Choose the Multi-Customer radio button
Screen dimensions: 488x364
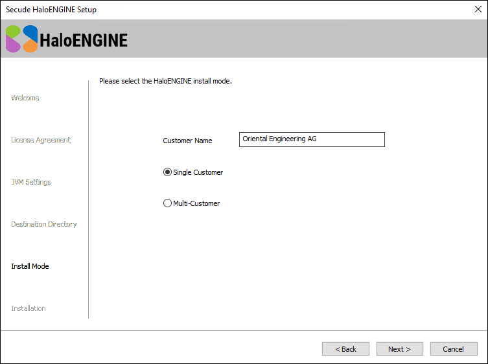[x=167, y=203]
